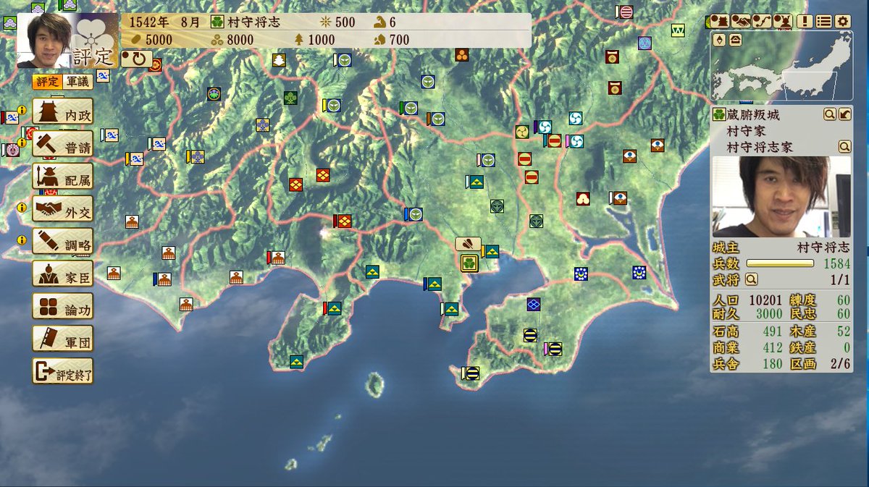Select the purple diamond crest castle on peninsula
Image resolution: width=869 pixels, height=487 pixels.
tap(534, 304)
